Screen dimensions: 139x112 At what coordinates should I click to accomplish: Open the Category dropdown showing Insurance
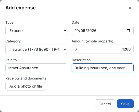click(x=36, y=49)
